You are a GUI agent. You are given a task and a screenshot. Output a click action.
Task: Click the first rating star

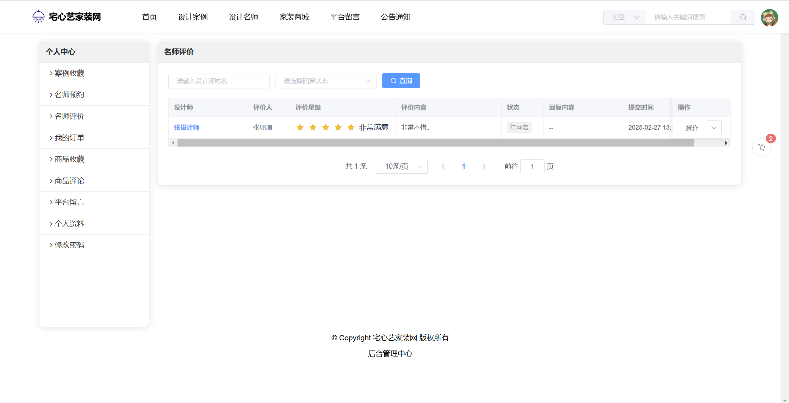click(300, 127)
